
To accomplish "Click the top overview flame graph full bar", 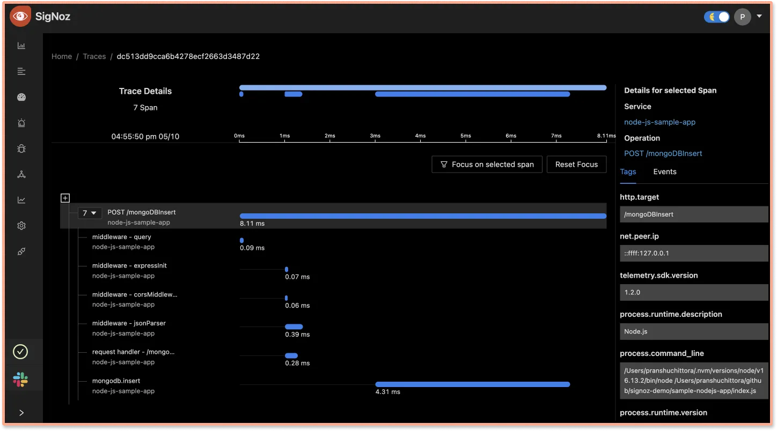I will [x=423, y=87].
